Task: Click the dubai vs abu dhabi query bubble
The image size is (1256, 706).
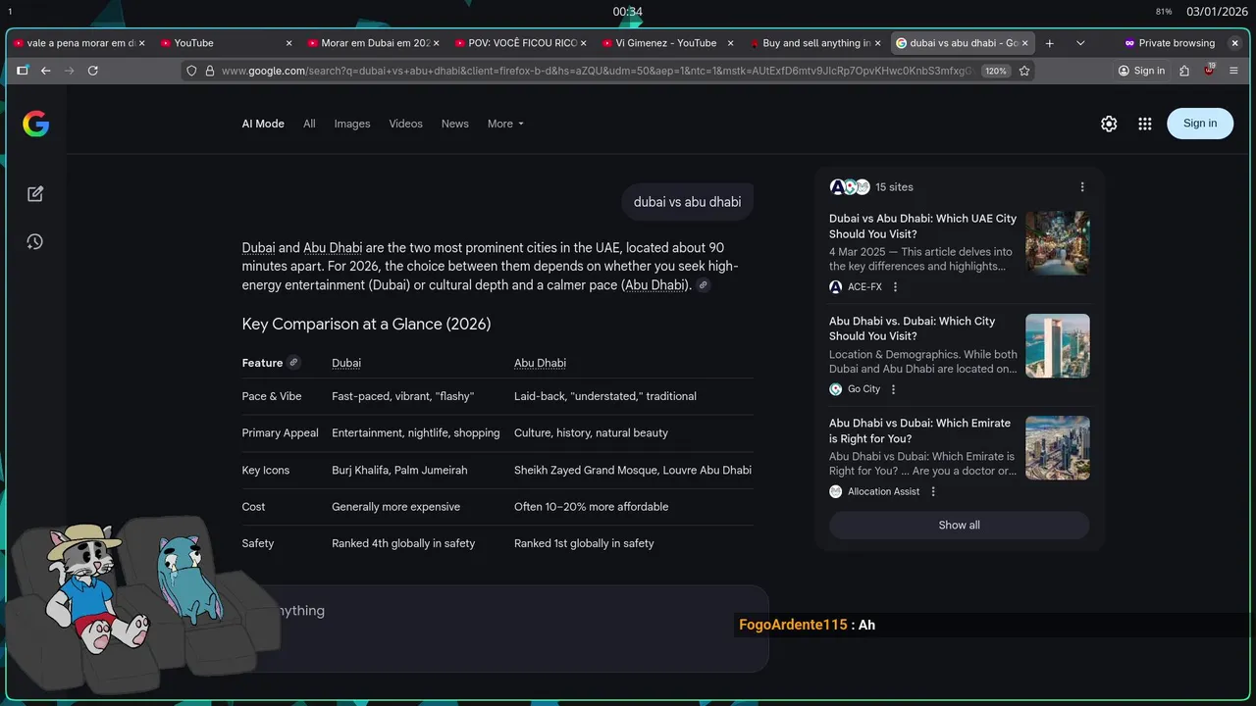Action: [x=687, y=202]
